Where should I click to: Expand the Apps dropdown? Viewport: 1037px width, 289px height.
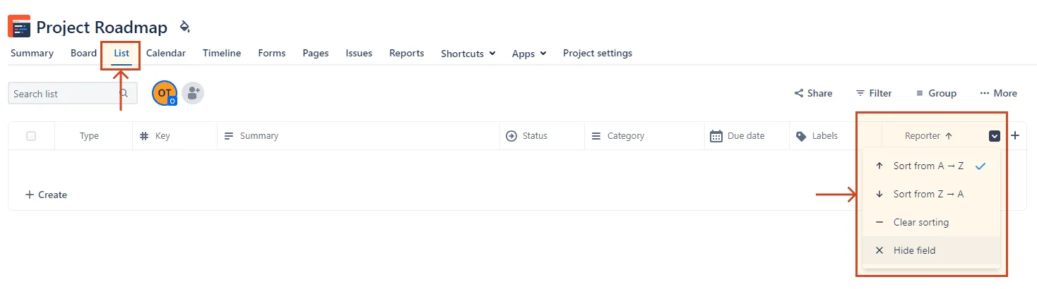(x=529, y=54)
